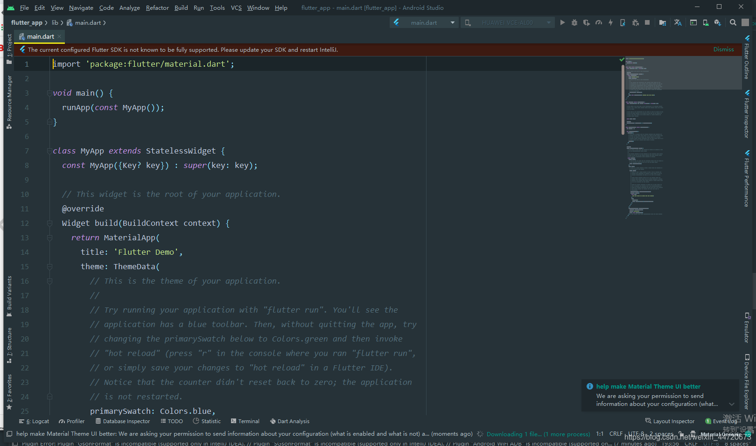The image size is (756, 446).
Task: Open the VCS menu
Action: point(236,7)
